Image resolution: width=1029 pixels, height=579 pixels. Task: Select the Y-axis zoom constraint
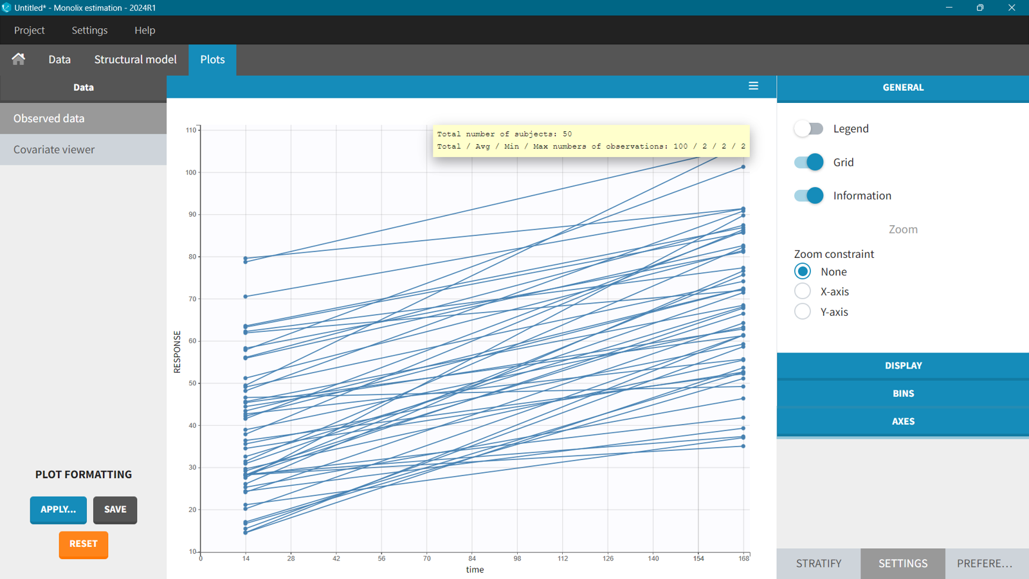803,311
